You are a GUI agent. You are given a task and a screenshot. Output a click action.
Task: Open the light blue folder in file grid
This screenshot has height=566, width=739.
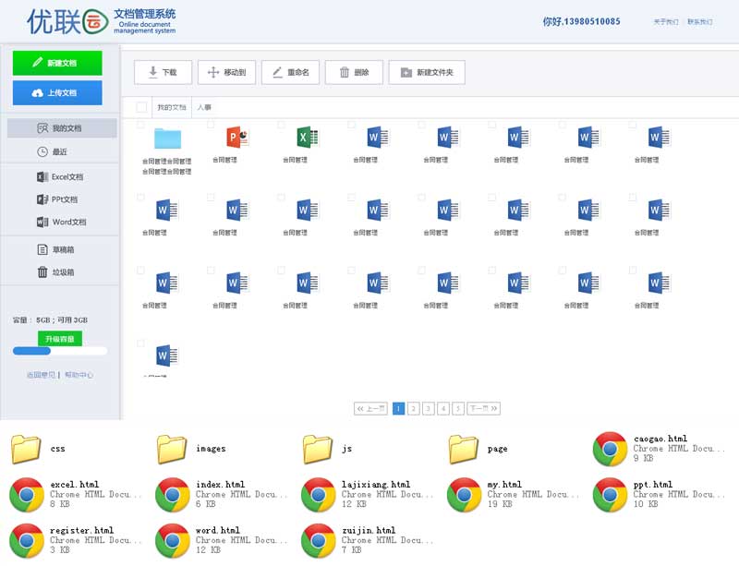click(x=167, y=138)
